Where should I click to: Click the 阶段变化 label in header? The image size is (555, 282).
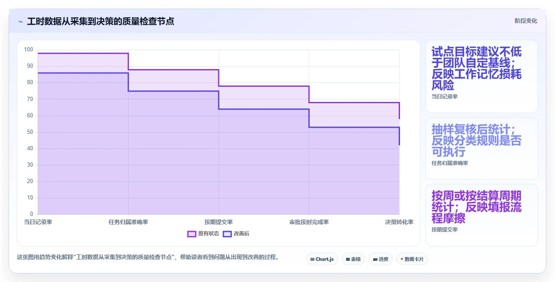(x=526, y=21)
